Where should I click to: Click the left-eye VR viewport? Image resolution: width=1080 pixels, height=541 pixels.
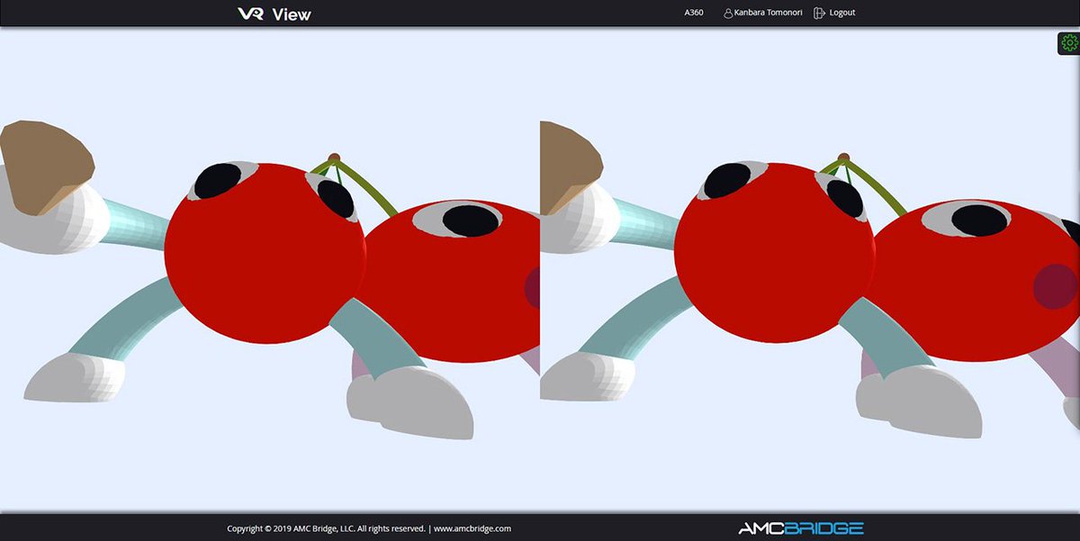(270, 270)
